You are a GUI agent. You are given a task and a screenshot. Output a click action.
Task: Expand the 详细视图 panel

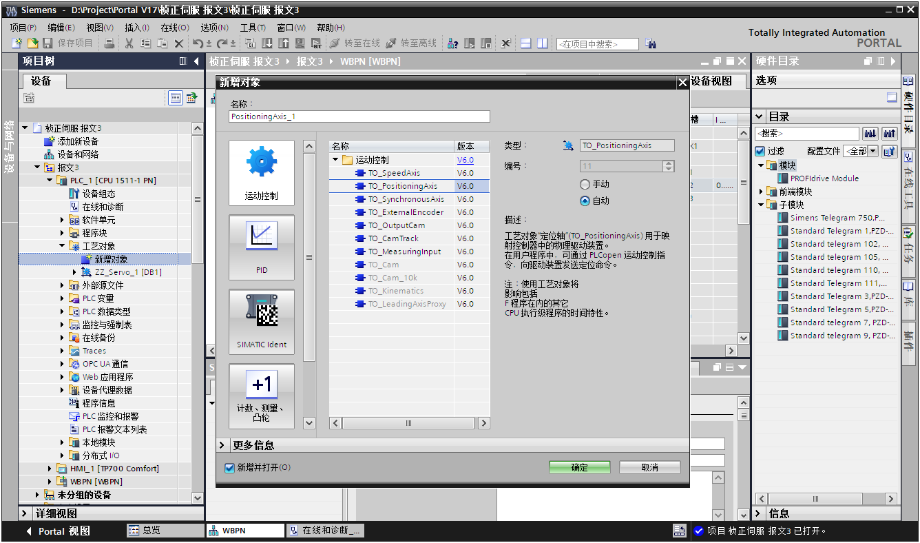tap(25, 513)
